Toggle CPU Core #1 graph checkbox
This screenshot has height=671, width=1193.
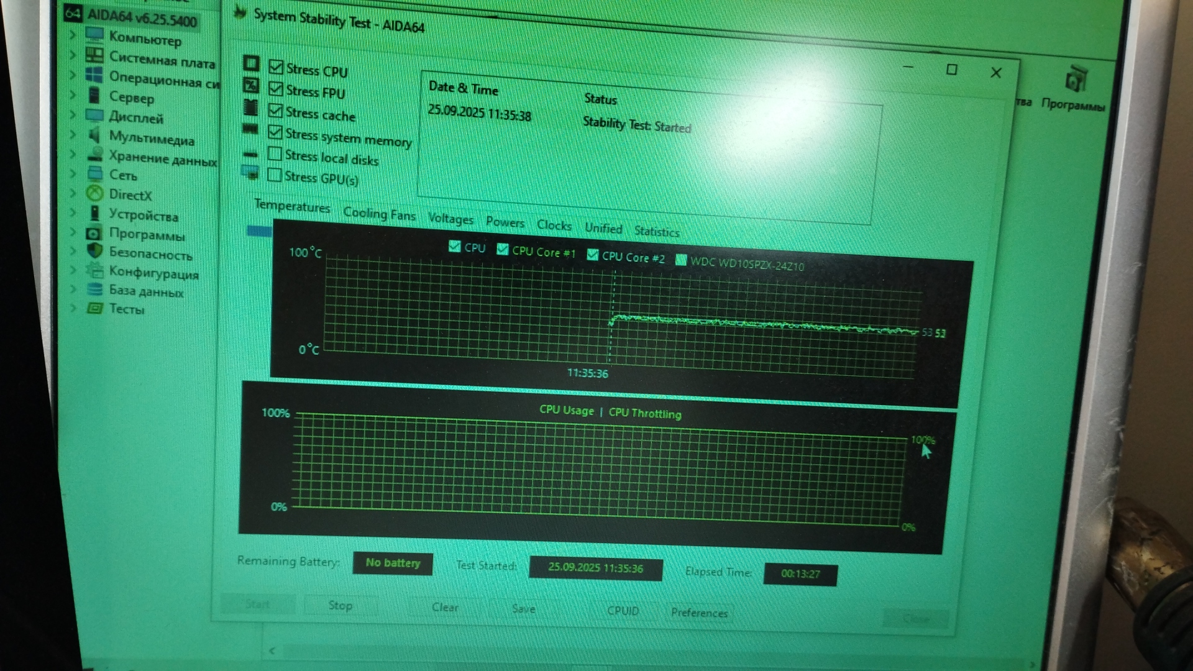(x=503, y=250)
